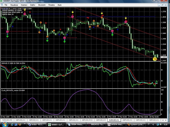Click price axis value 1.3585

point(163,22)
